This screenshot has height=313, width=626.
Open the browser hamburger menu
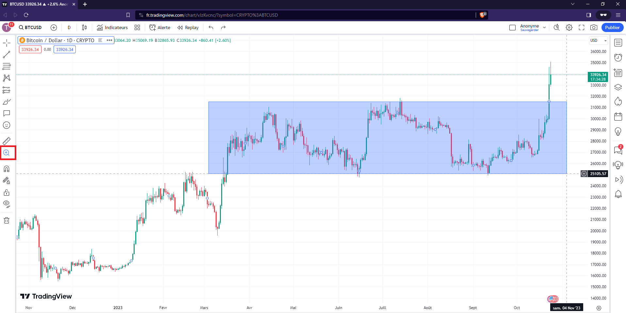coord(618,15)
